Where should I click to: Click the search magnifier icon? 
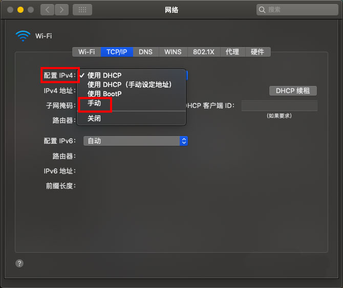pos(262,10)
